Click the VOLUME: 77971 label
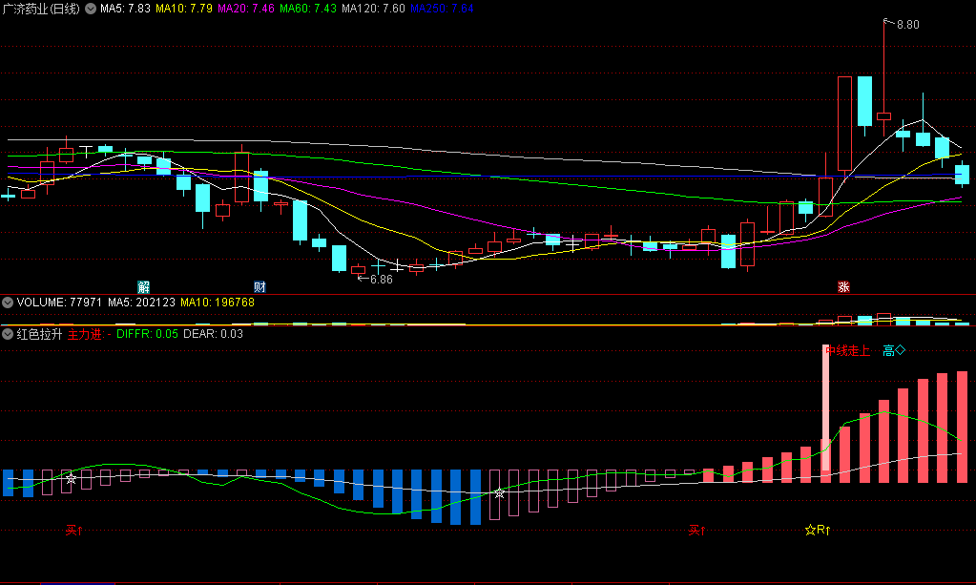Image resolution: width=976 pixels, height=585 pixels. pos(59,303)
